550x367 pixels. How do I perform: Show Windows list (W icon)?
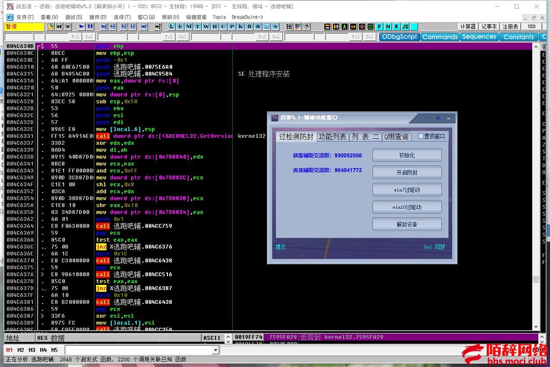click(x=206, y=26)
